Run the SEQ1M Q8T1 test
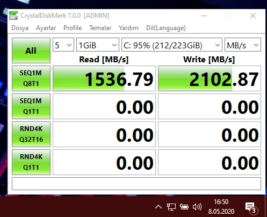Screen dimensions: 267x217 point(31,78)
